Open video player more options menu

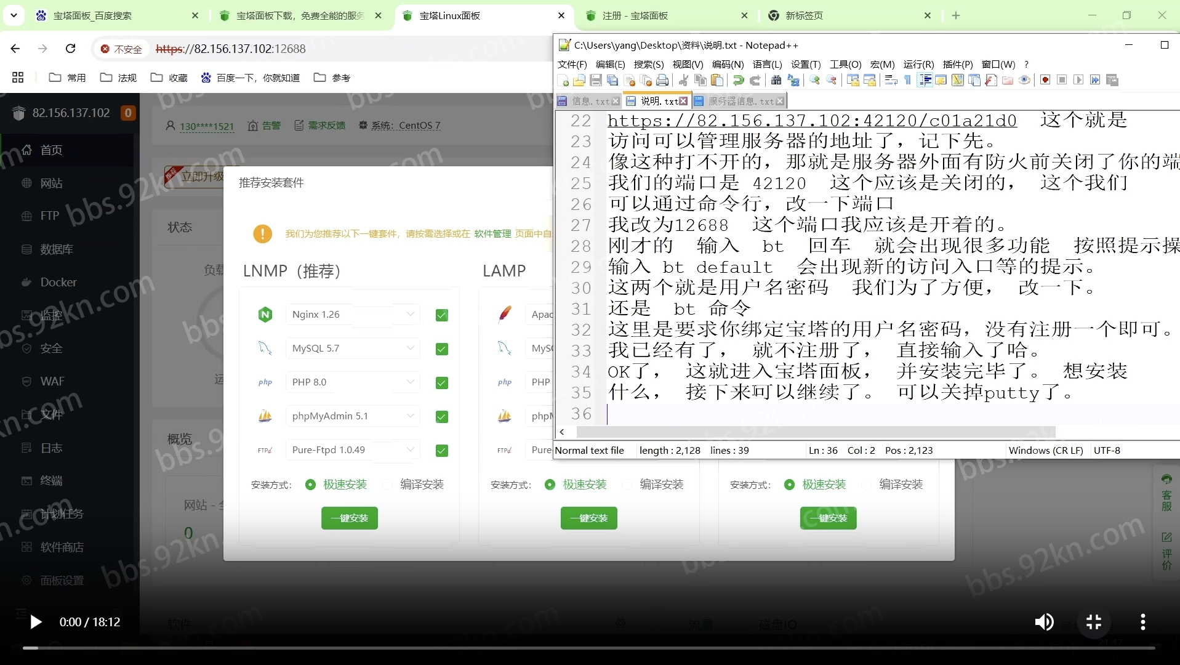tap(1143, 622)
